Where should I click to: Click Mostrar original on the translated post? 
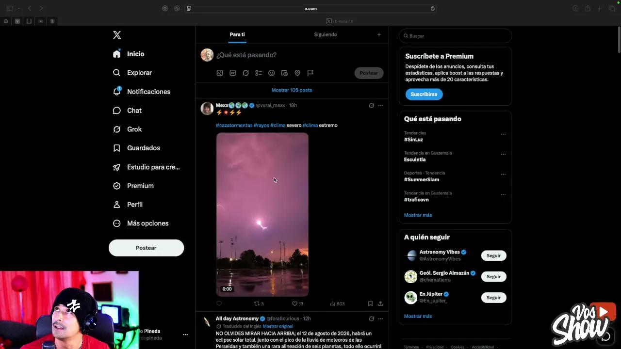click(x=278, y=326)
